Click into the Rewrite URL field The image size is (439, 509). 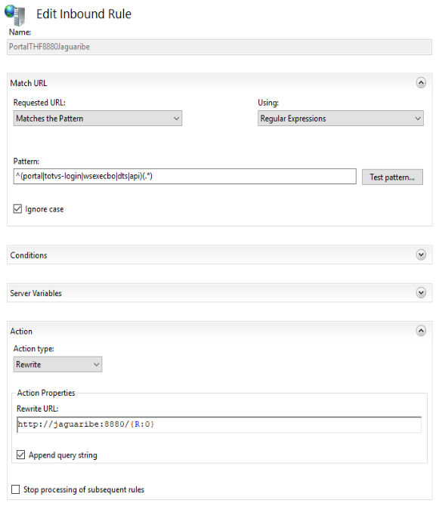click(x=219, y=424)
